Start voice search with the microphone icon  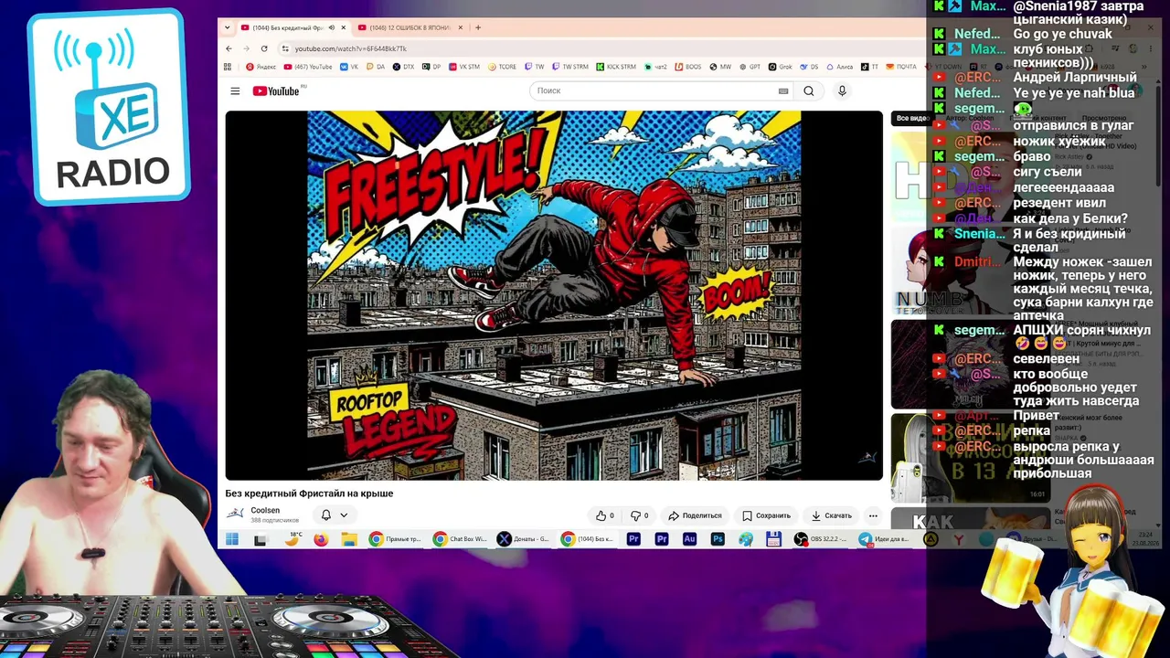click(x=842, y=91)
